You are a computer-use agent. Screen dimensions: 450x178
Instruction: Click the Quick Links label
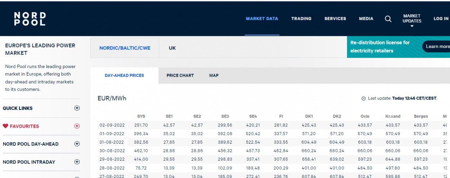click(x=18, y=108)
